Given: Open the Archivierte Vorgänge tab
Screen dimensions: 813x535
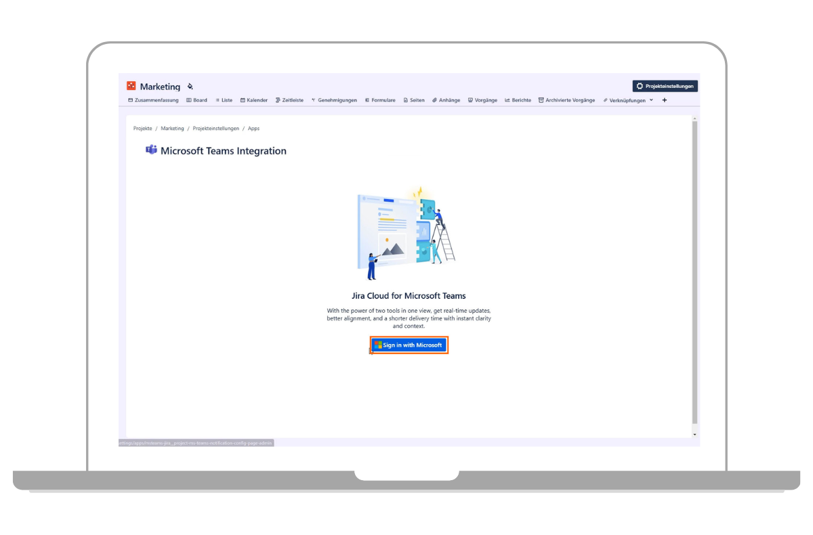Looking at the screenshot, I should point(567,100).
